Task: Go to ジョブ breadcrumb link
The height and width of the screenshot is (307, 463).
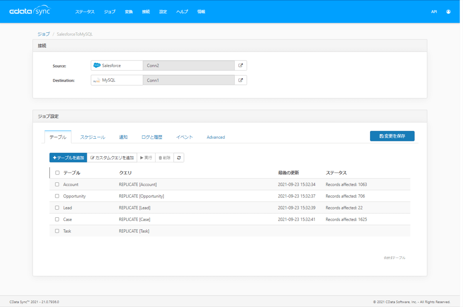Action: pos(44,34)
